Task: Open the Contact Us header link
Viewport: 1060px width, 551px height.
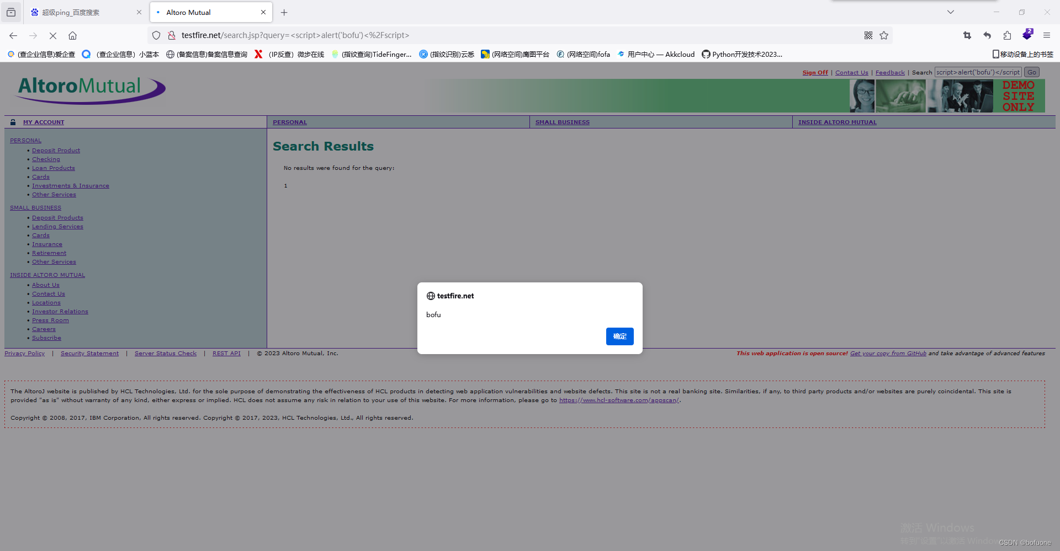Action: point(851,73)
